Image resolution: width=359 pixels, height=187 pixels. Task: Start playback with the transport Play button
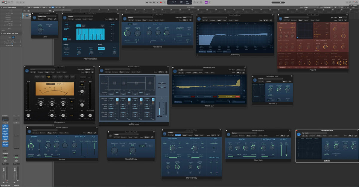click(x=158, y=2)
